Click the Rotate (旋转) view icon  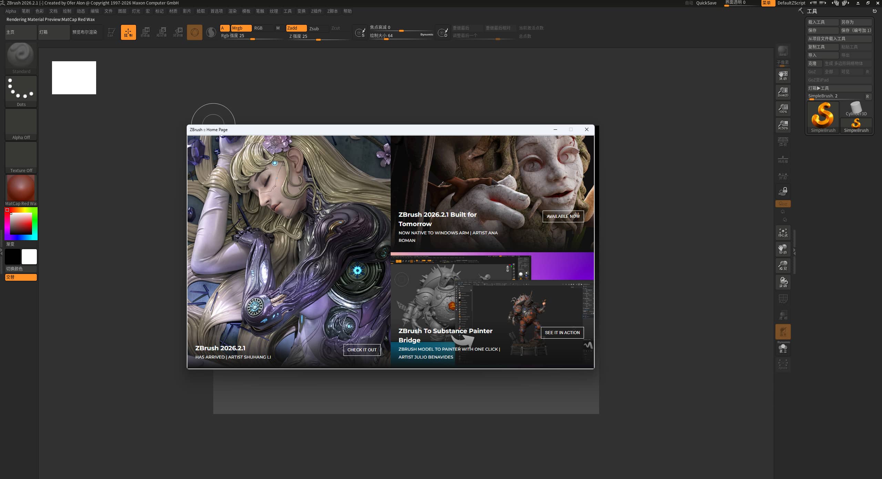pyautogui.click(x=783, y=282)
